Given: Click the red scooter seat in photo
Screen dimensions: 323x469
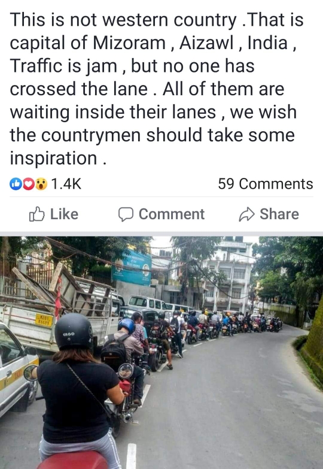Looking at the screenshot, I should tap(72, 460).
